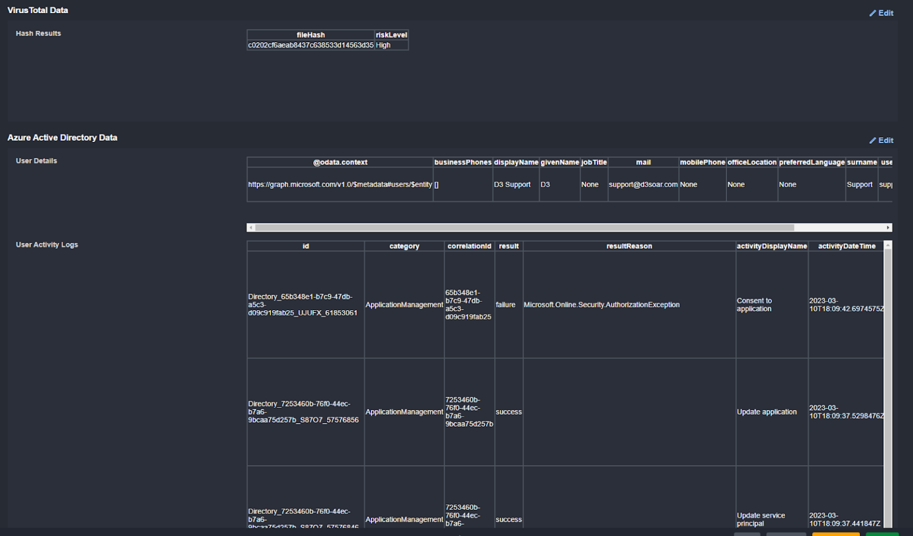Sort by the activityDateTime column header

coord(846,245)
